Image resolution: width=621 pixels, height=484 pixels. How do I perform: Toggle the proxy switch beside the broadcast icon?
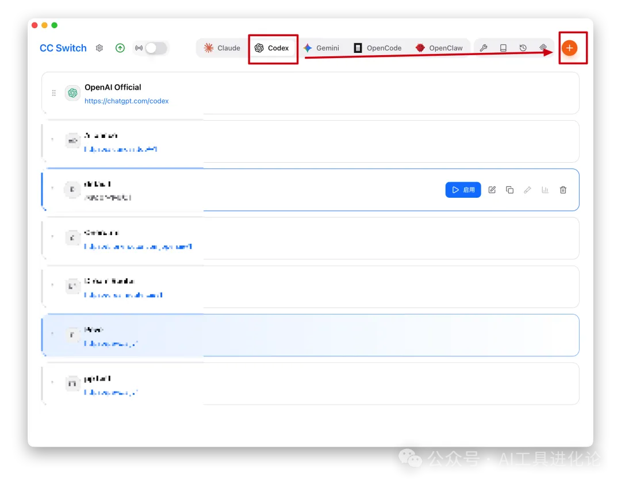pyautogui.click(x=156, y=48)
